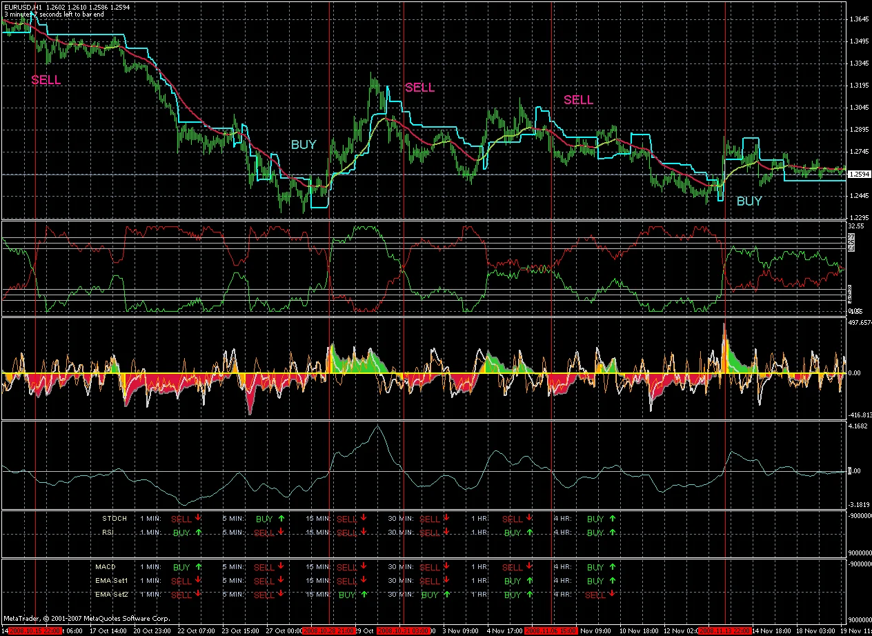Click the current price tag 1.2594 on price axis
This screenshot has width=872, height=636.
tap(859, 175)
